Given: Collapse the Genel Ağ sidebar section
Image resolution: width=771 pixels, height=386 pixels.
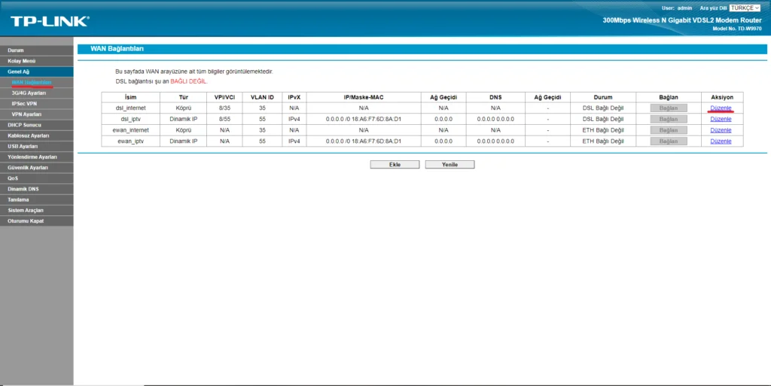Looking at the screenshot, I should click(x=19, y=71).
